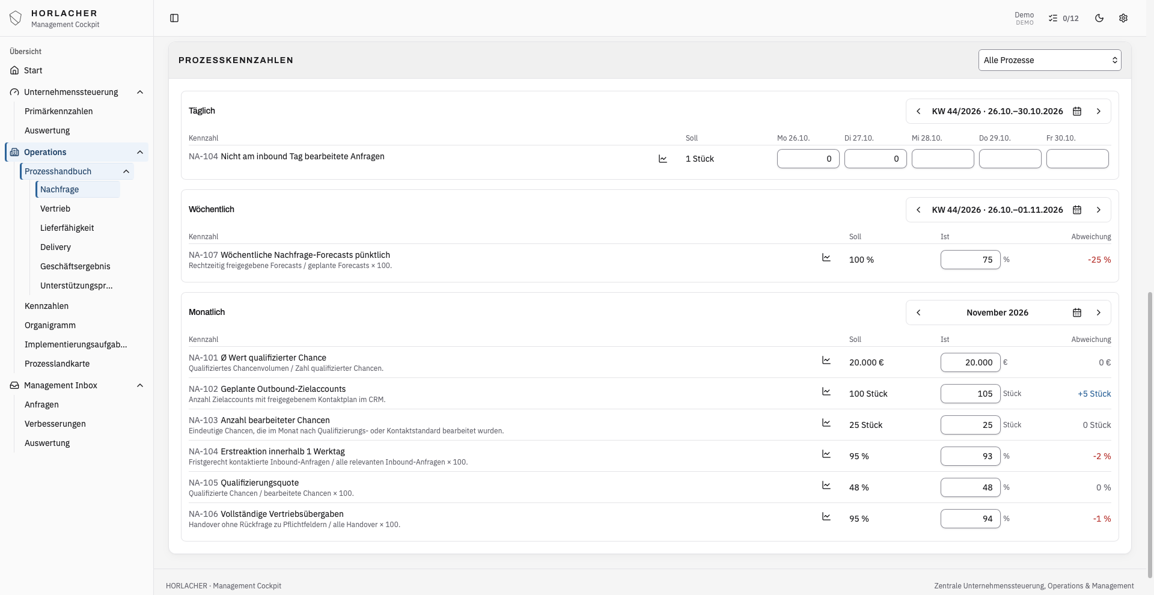Collapse Prozesshandbuch chevron
1154x595 pixels.
(x=126, y=171)
